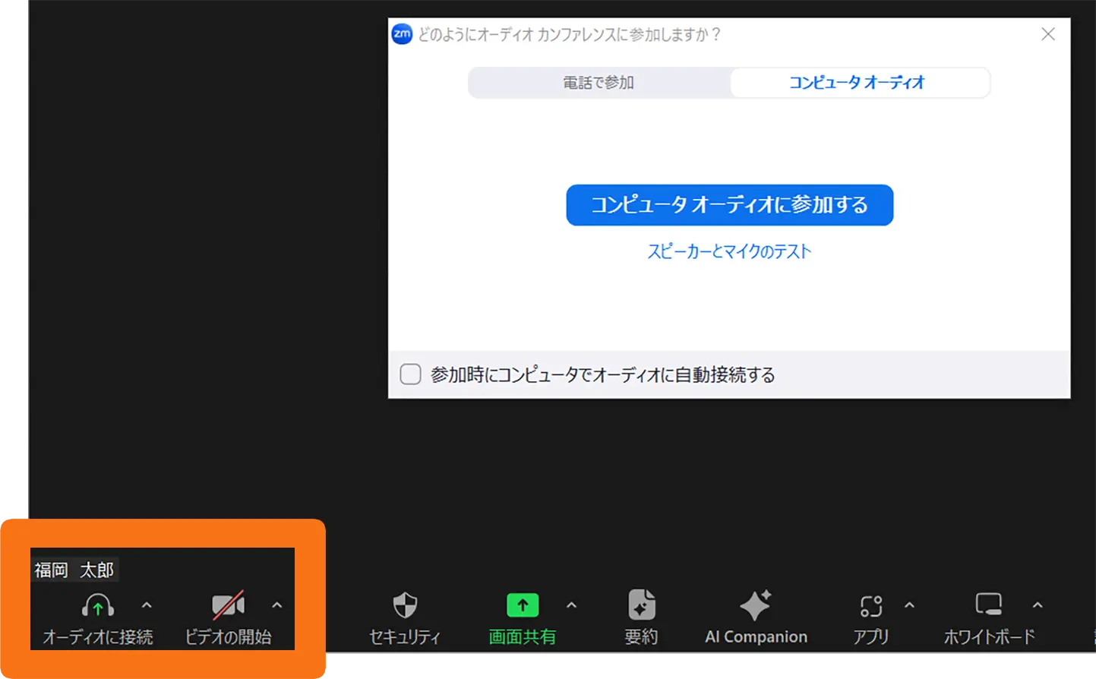Start screen sharing with the green icon
The width and height of the screenshot is (1096, 679).
[x=523, y=605]
